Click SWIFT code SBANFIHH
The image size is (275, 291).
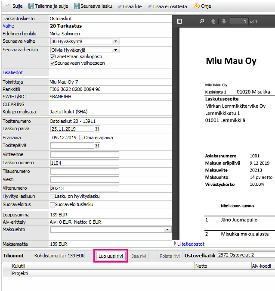(60, 97)
